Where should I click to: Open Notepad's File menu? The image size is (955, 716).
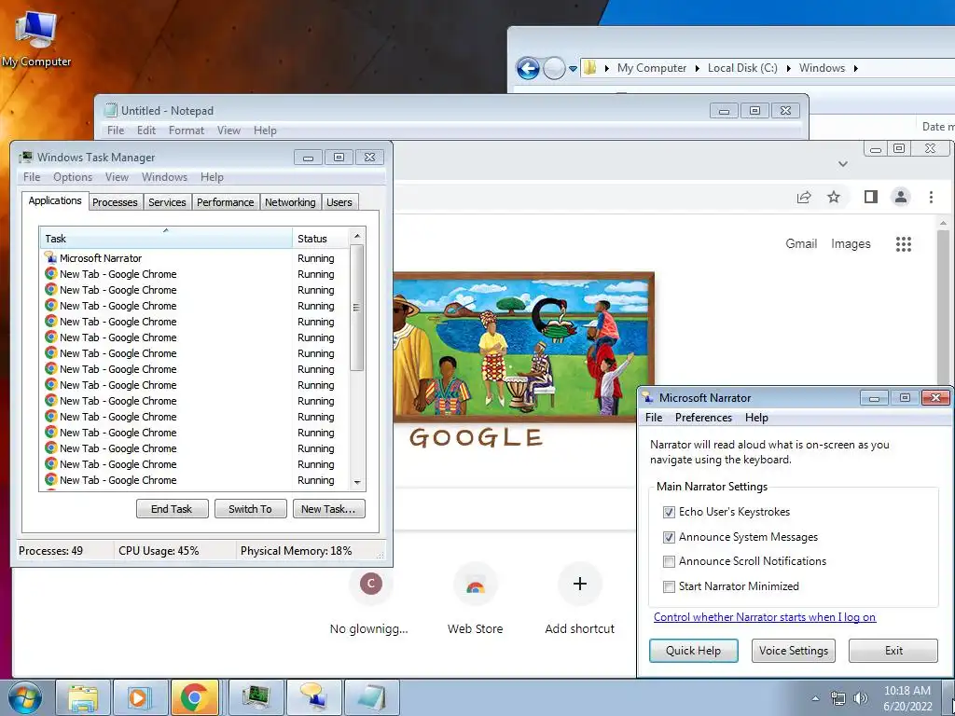click(x=115, y=131)
